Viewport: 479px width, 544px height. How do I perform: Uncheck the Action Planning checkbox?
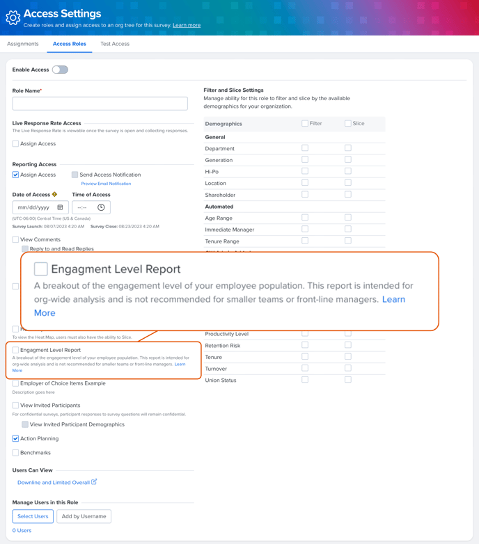pyautogui.click(x=15, y=438)
